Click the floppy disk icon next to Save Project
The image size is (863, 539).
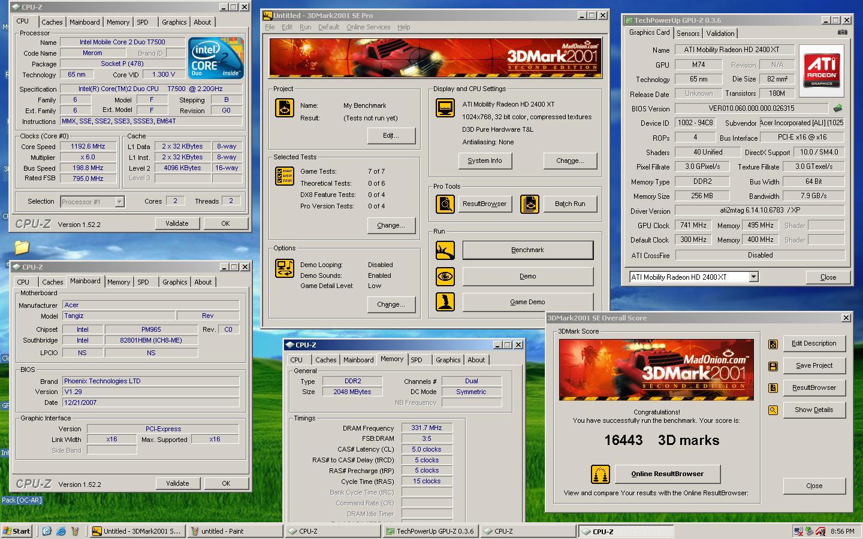[773, 366]
